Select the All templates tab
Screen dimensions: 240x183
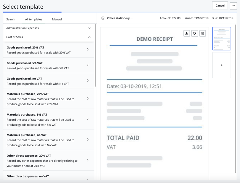pyautogui.click(x=33, y=20)
